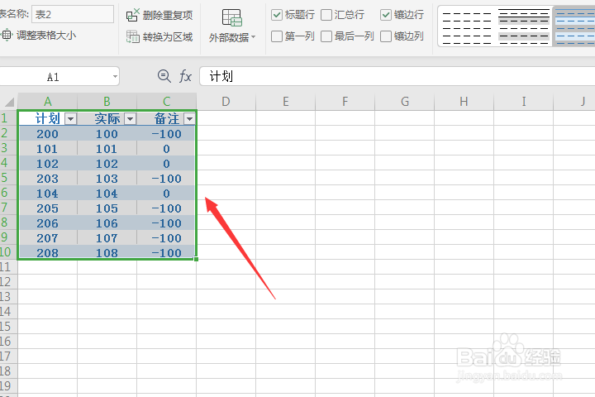
Task: Click cell with value 107
Action: [x=107, y=238]
